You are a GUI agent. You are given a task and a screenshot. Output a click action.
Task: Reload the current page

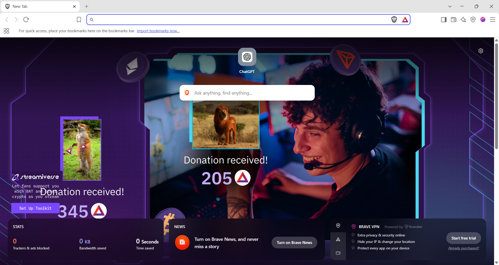click(x=26, y=19)
